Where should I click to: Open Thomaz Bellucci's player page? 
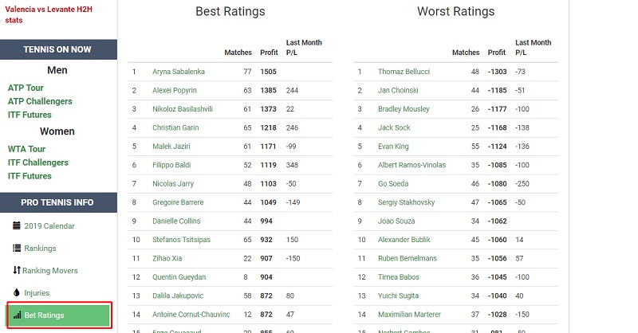point(404,72)
